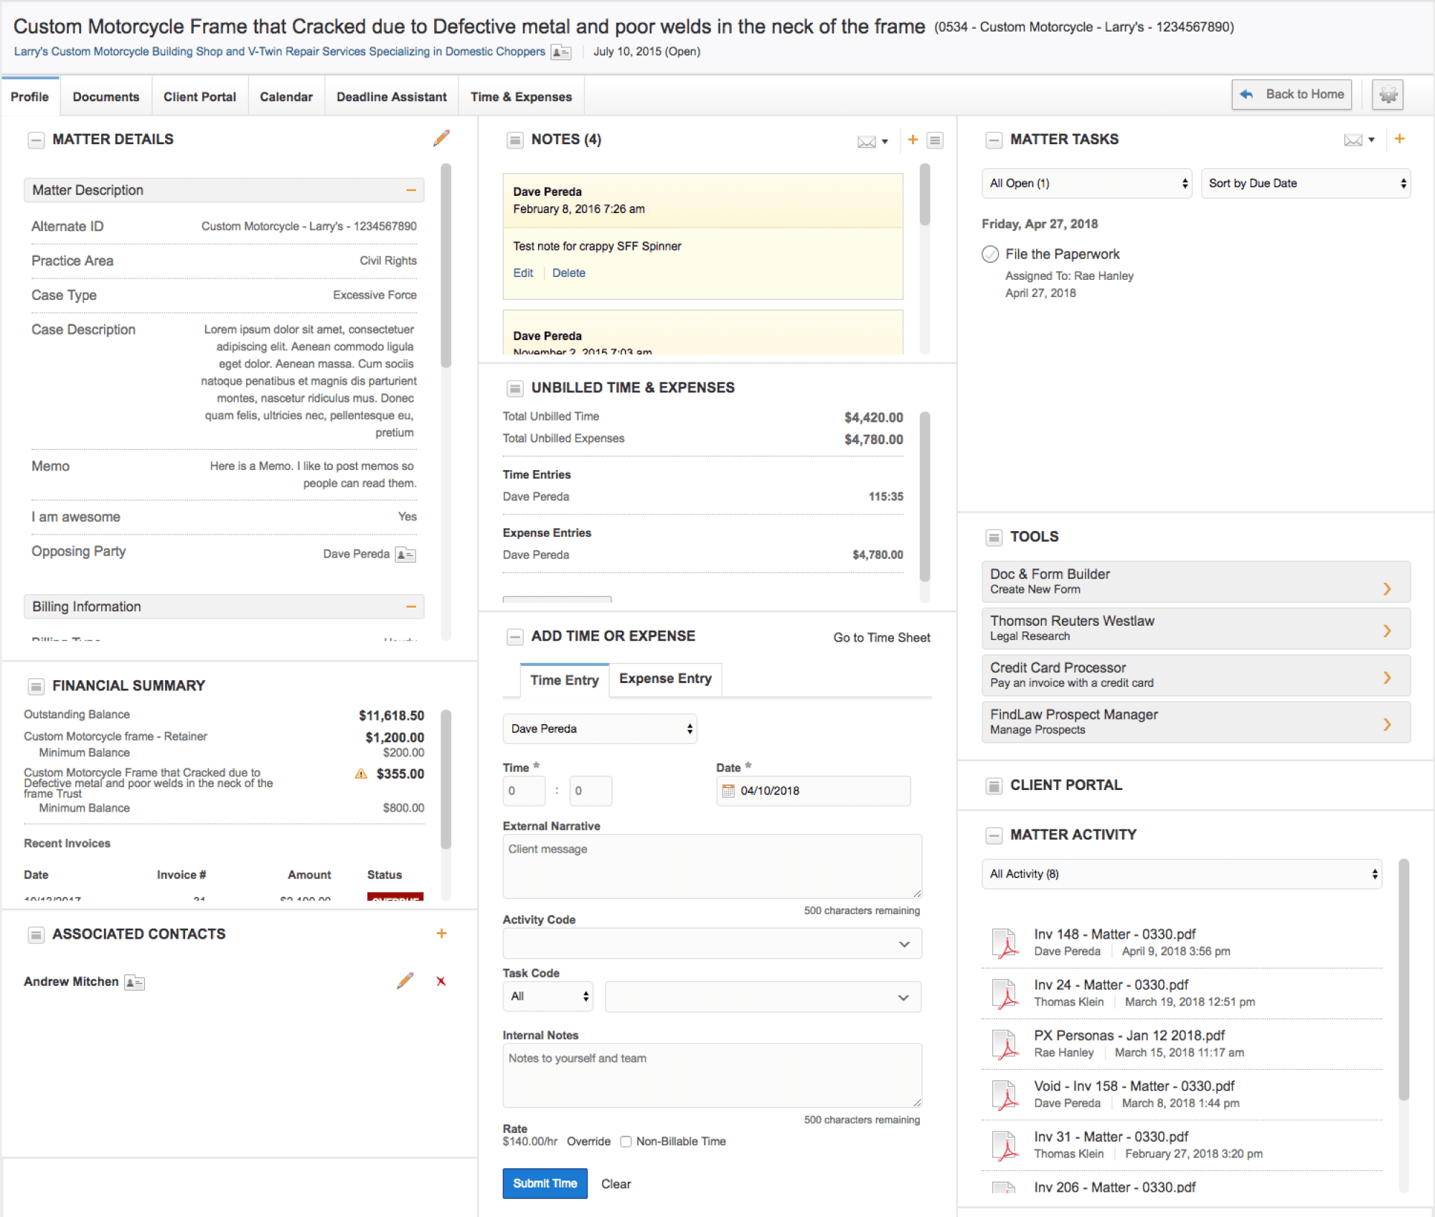Collapse the Matter Description section

(x=411, y=190)
